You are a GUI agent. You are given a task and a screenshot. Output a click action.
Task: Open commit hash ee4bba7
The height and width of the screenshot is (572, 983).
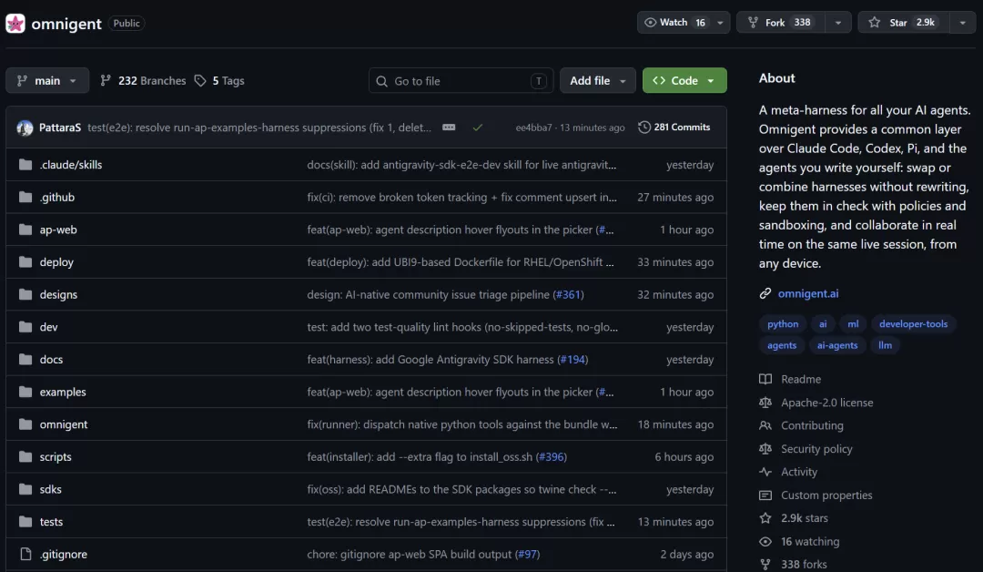[x=533, y=128]
